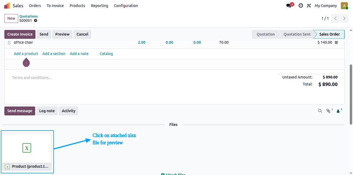
Task: Go to previous record arrow
Action: click(x=336, y=18)
